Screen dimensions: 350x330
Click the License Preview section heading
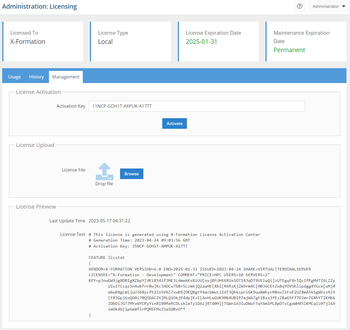(36, 207)
